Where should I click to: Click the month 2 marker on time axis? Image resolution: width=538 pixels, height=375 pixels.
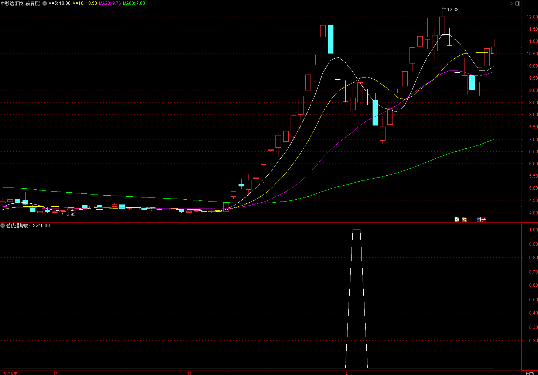click(56, 373)
